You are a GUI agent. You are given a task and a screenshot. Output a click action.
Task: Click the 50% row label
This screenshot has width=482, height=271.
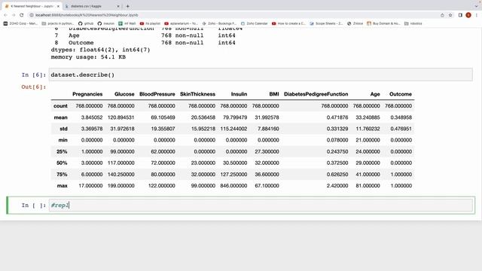point(62,163)
